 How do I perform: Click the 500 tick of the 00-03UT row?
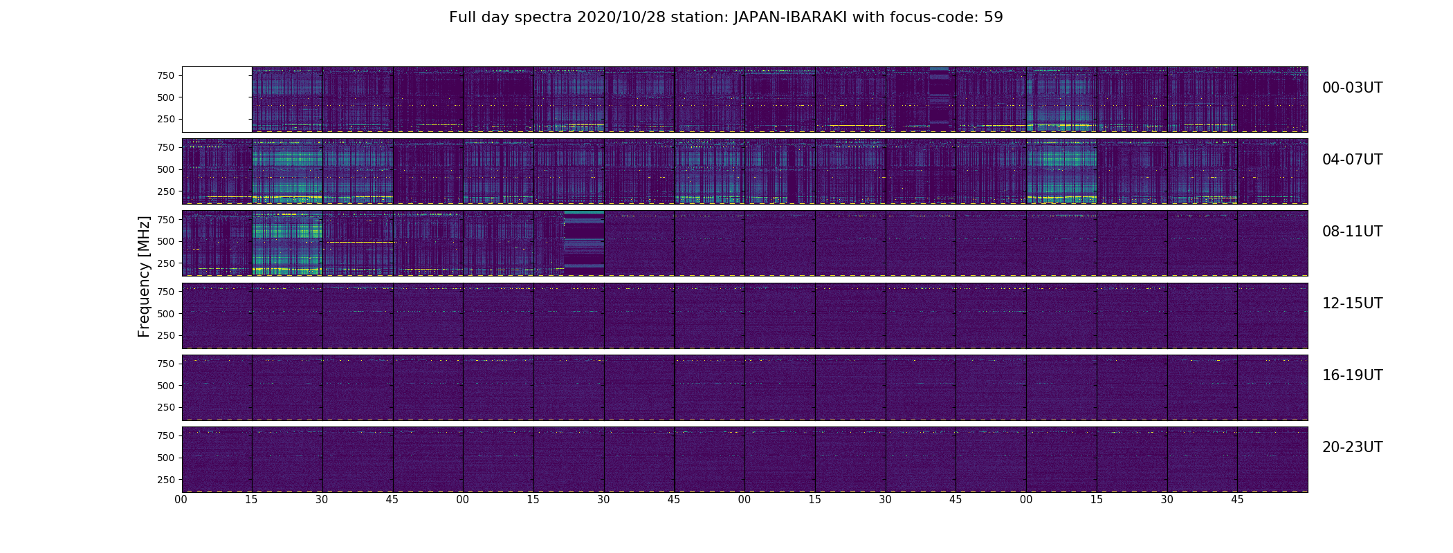coord(166,97)
